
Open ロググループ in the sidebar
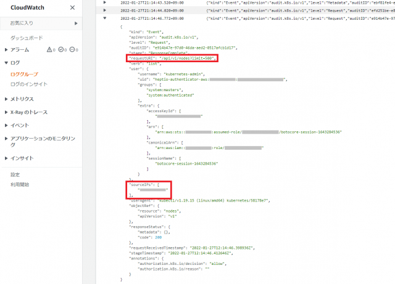coord(24,74)
